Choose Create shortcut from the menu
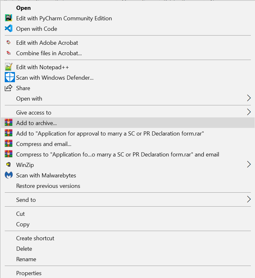Viewport: 255px width, 278px height. pyautogui.click(x=35, y=238)
